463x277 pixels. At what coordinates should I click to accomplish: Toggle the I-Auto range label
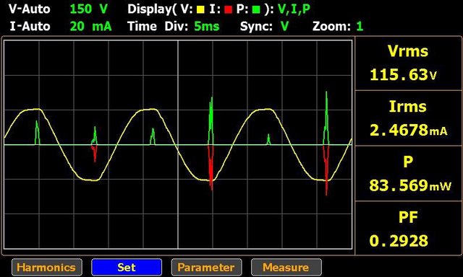pyautogui.click(x=30, y=27)
